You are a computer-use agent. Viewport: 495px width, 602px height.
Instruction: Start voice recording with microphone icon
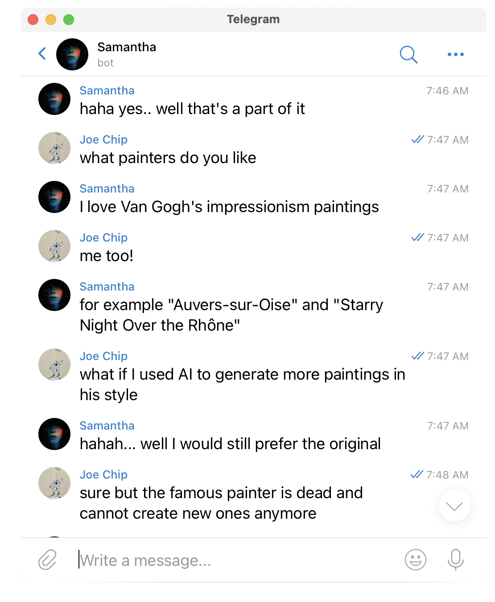(x=455, y=560)
